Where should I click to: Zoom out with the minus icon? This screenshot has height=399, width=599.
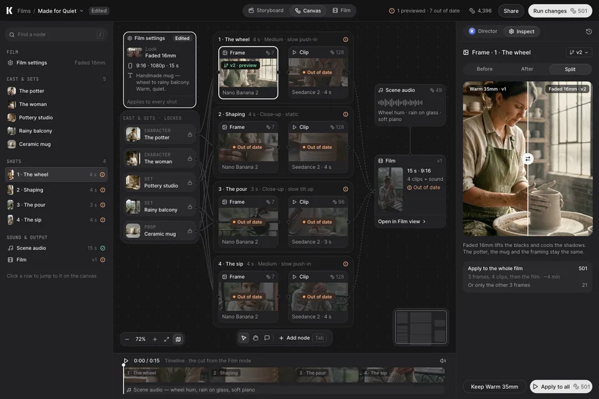(x=127, y=339)
